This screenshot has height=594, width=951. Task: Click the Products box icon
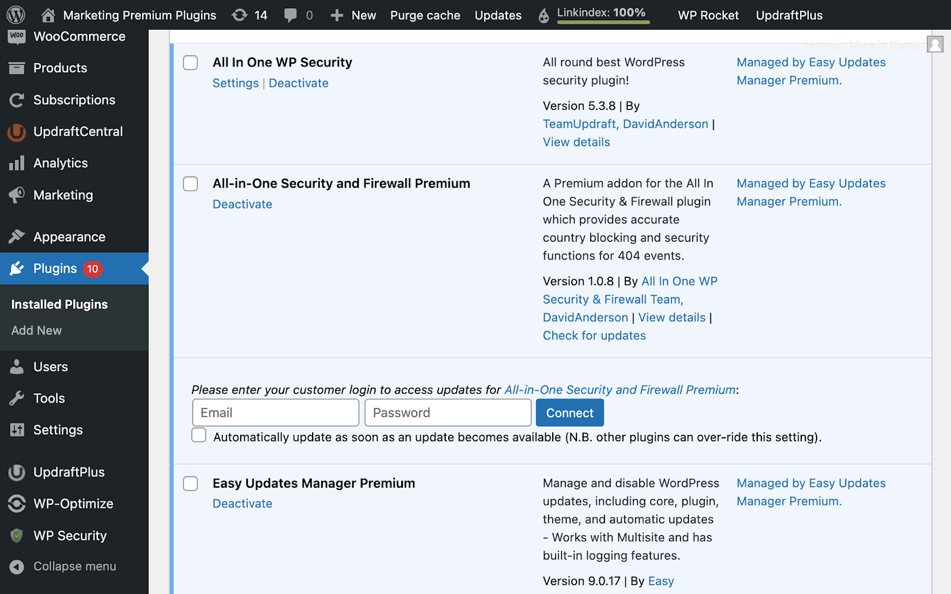pos(17,68)
